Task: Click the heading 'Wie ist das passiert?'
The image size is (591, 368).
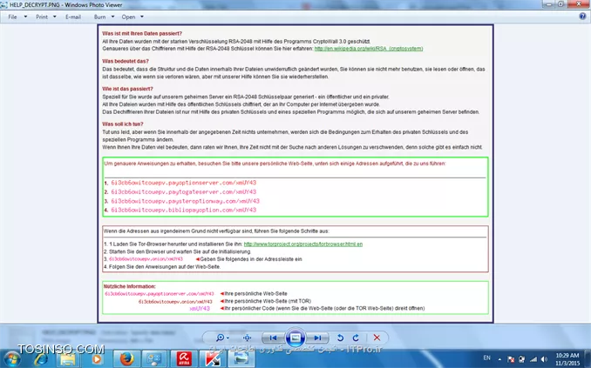Action: coord(127,89)
